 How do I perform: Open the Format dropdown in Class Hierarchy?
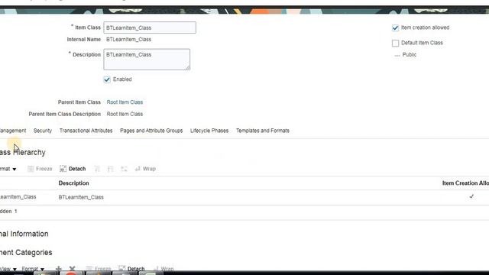click(x=8, y=169)
